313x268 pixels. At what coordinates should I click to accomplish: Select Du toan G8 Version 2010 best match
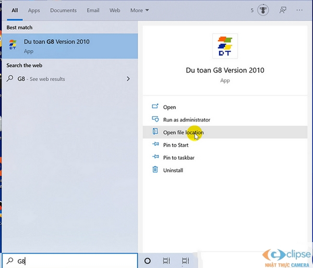(x=70, y=46)
